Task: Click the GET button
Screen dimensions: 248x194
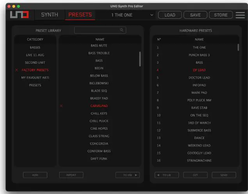Action: pyautogui.click(x=195, y=175)
